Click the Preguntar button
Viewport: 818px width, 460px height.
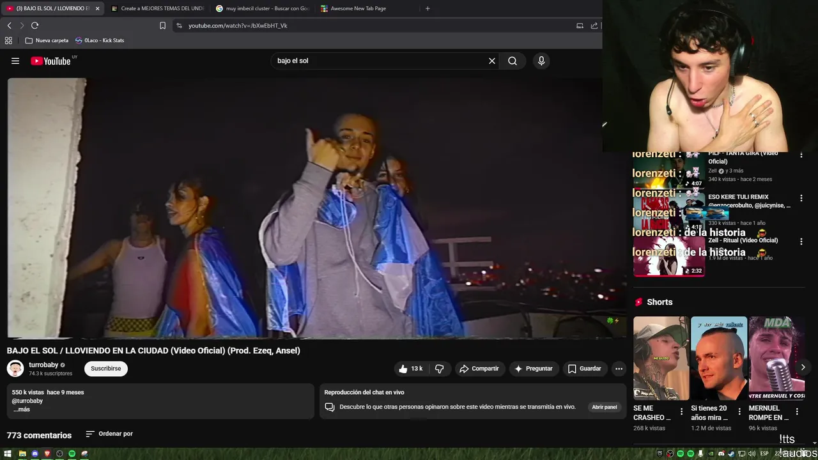[534, 369]
